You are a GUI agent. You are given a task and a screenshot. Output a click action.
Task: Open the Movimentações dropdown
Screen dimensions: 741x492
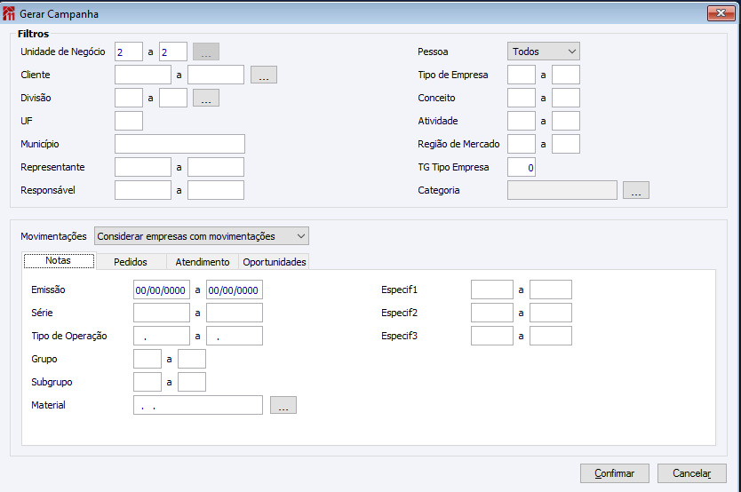click(202, 236)
